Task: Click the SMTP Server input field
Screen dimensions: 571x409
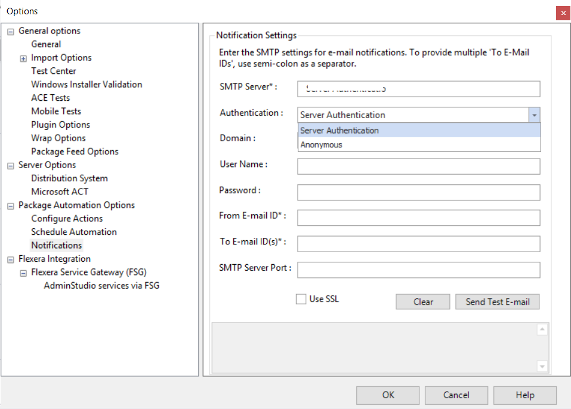Action: 418,89
